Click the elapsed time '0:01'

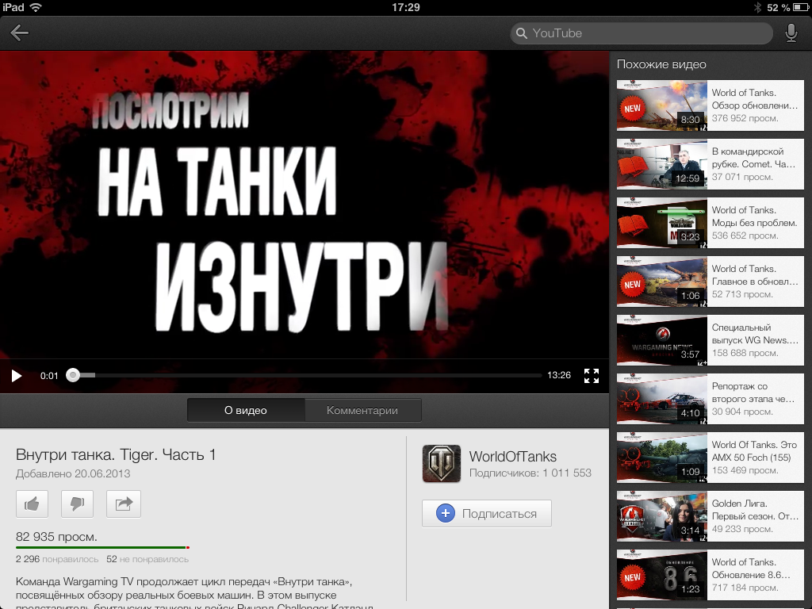49,376
